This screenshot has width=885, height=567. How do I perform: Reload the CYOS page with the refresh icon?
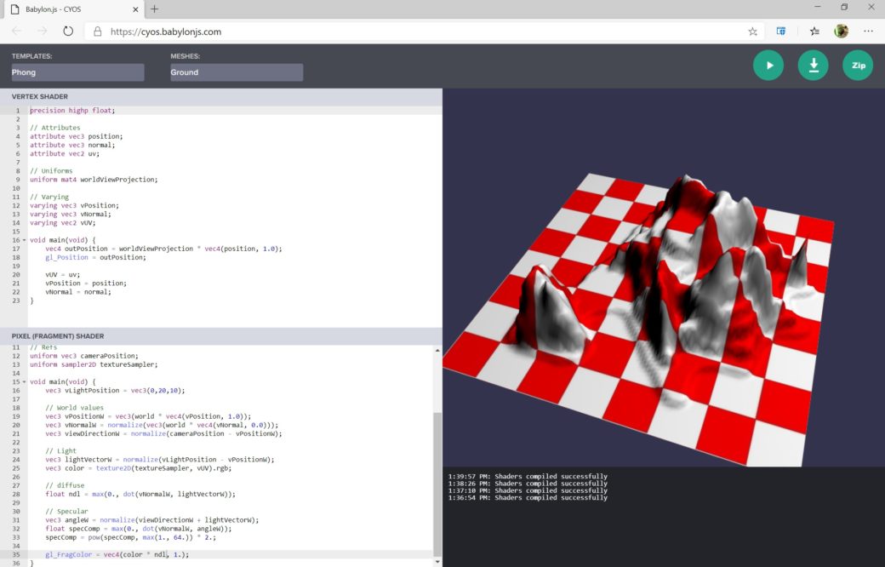(x=68, y=30)
